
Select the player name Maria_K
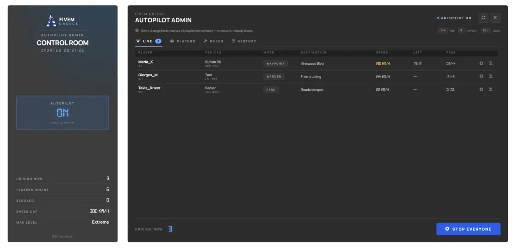(x=146, y=62)
